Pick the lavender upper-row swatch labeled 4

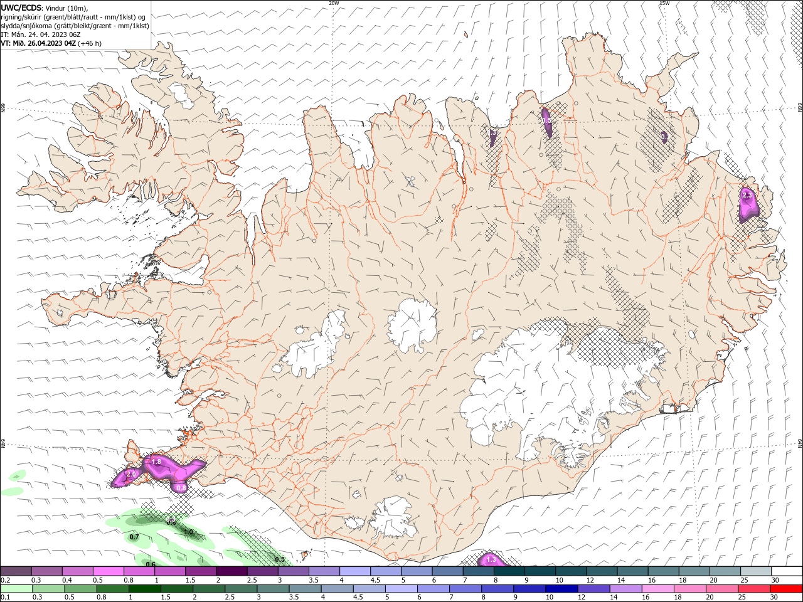[354, 571]
